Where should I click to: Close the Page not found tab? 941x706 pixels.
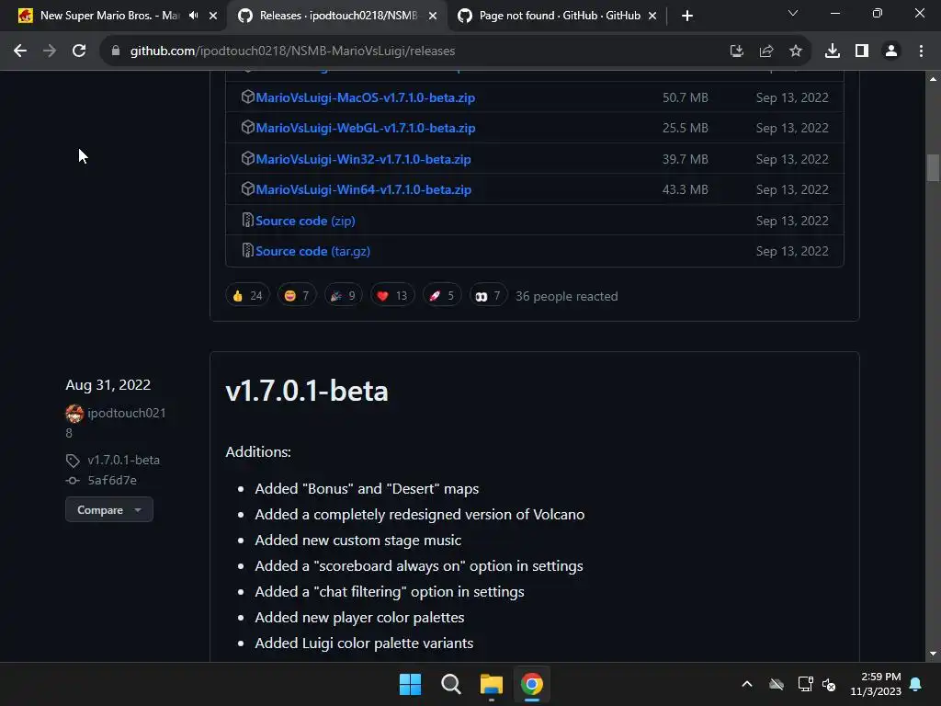[653, 16]
